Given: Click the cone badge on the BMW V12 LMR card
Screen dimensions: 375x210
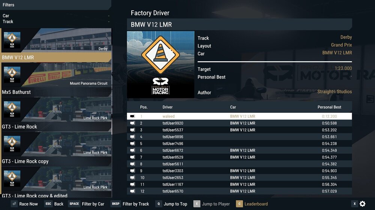Looking at the screenshot, I should click(12, 40).
